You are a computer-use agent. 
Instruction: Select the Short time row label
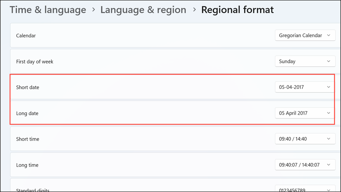(28, 139)
